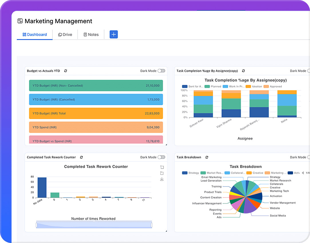The height and width of the screenshot is (243, 310).
Task: Click the data zoom slider track
Action: tap(94, 225)
